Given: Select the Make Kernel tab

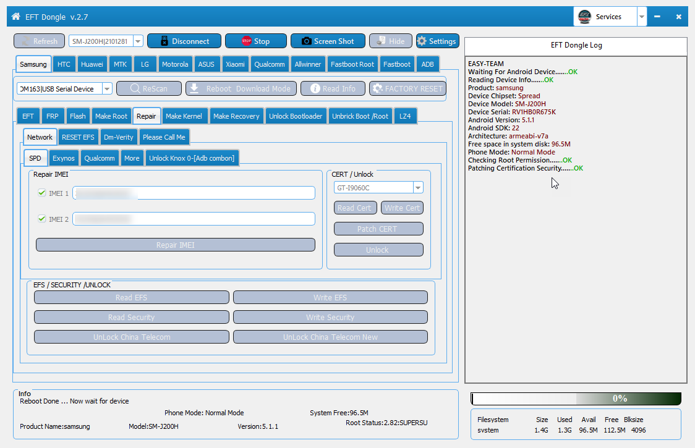Looking at the screenshot, I should pos(184,116).
